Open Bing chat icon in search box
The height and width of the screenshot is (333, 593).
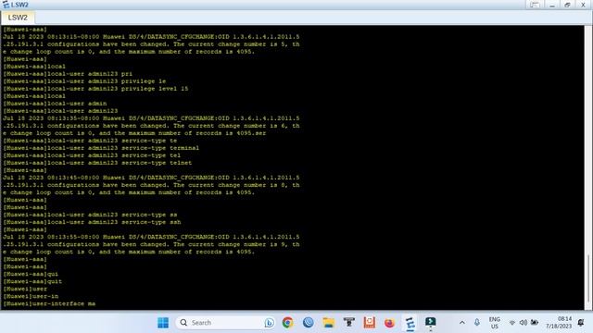tap(269, 323)
